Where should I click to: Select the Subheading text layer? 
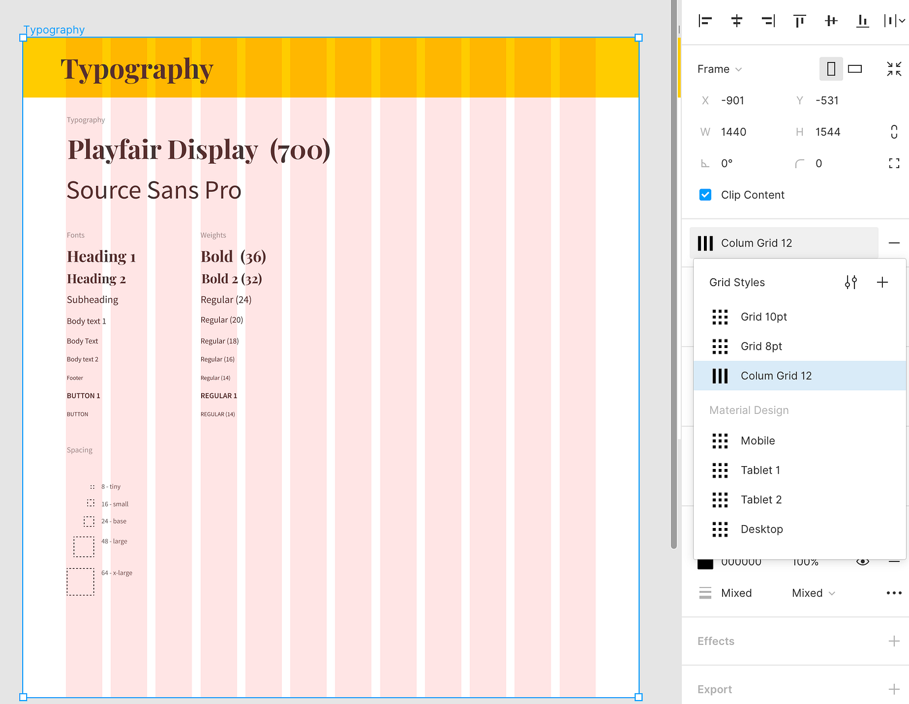93,300
